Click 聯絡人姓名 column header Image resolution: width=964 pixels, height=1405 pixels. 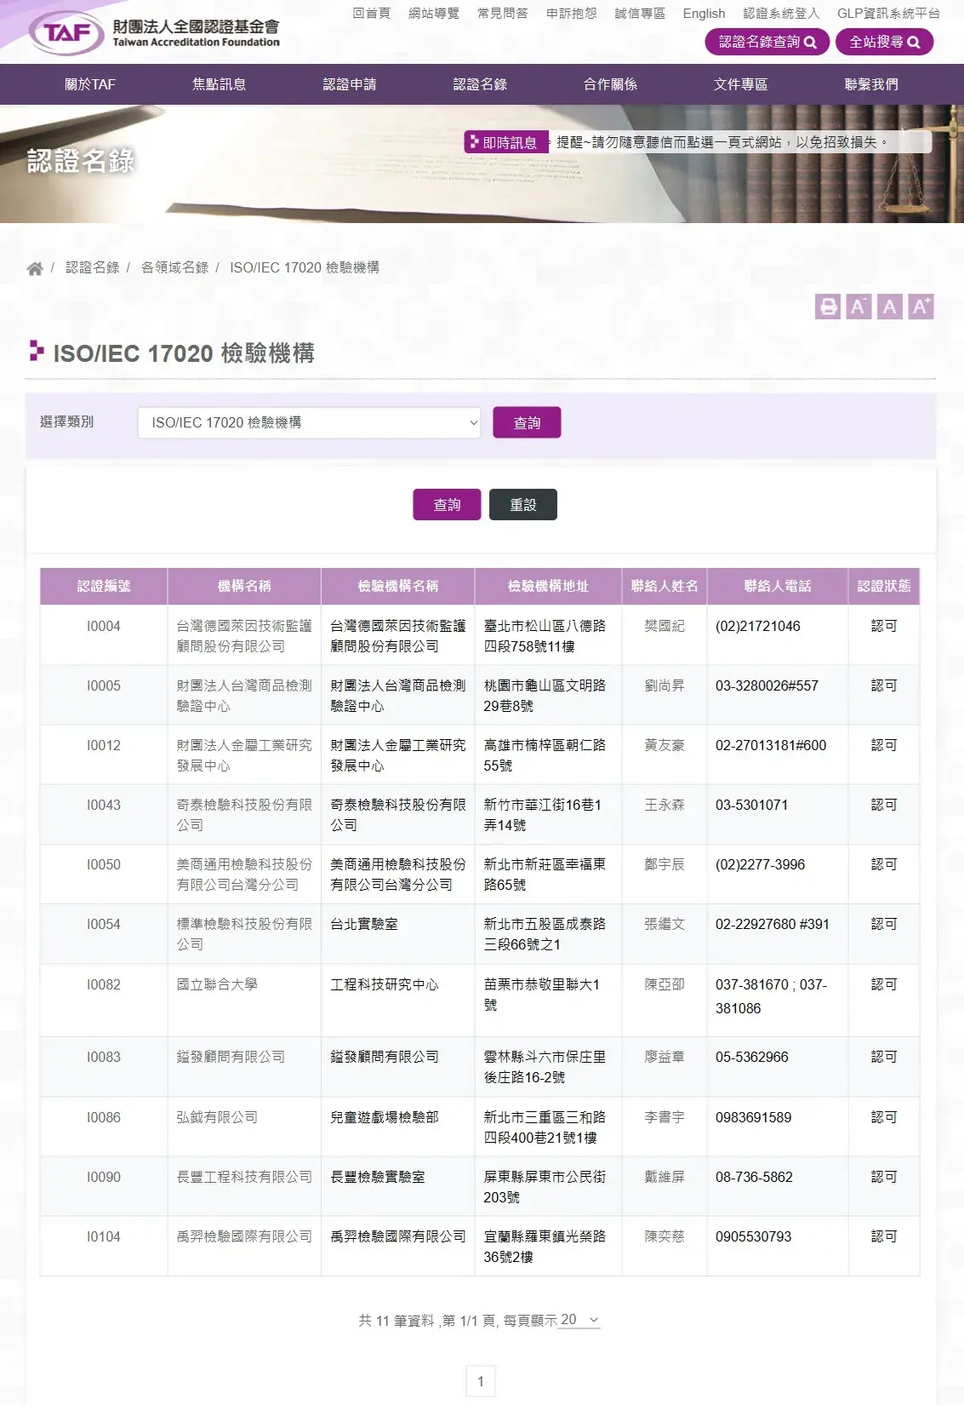(x=665, y=586)
